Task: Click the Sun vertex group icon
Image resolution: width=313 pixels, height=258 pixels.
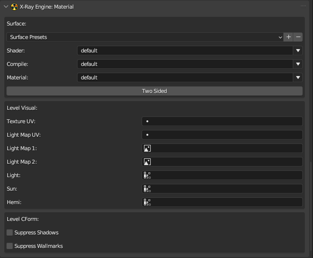Action: pos(147,189)
